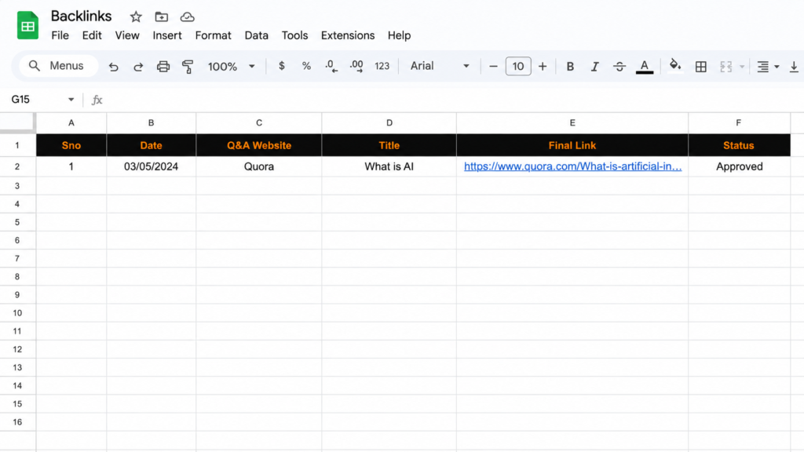Open the borders tool
This screenshot has height=452, width=804.
(701, 67)
